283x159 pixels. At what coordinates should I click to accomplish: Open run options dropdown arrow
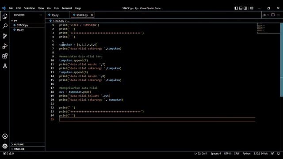pos(268,15)
